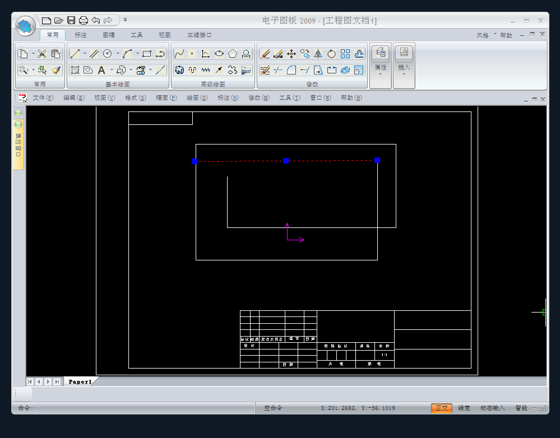The image size is (560, 438).
Task: Select the Paper1 sheet tab
Action: click(x=80, y=381)
